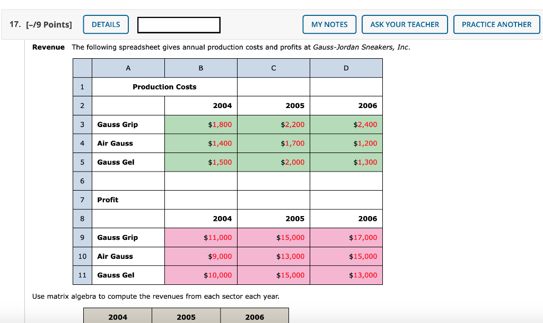Click the 'Use matrix algebra' instruction sentence

coord(155,297)
